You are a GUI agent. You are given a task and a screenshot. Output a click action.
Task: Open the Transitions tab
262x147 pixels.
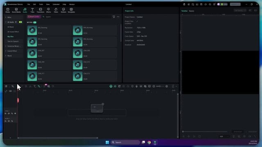click(41, 10)
